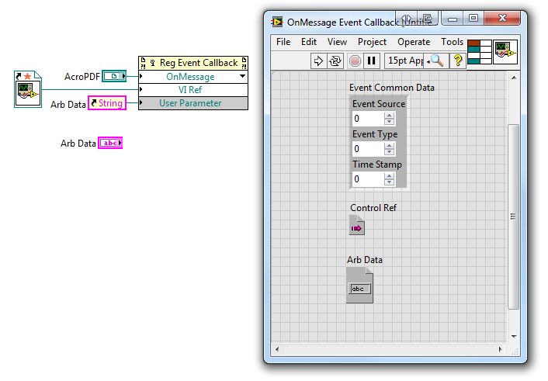This screenshot has width=548, height=381.
Task: Click the Event Common Data label
Action: [392, 88]
